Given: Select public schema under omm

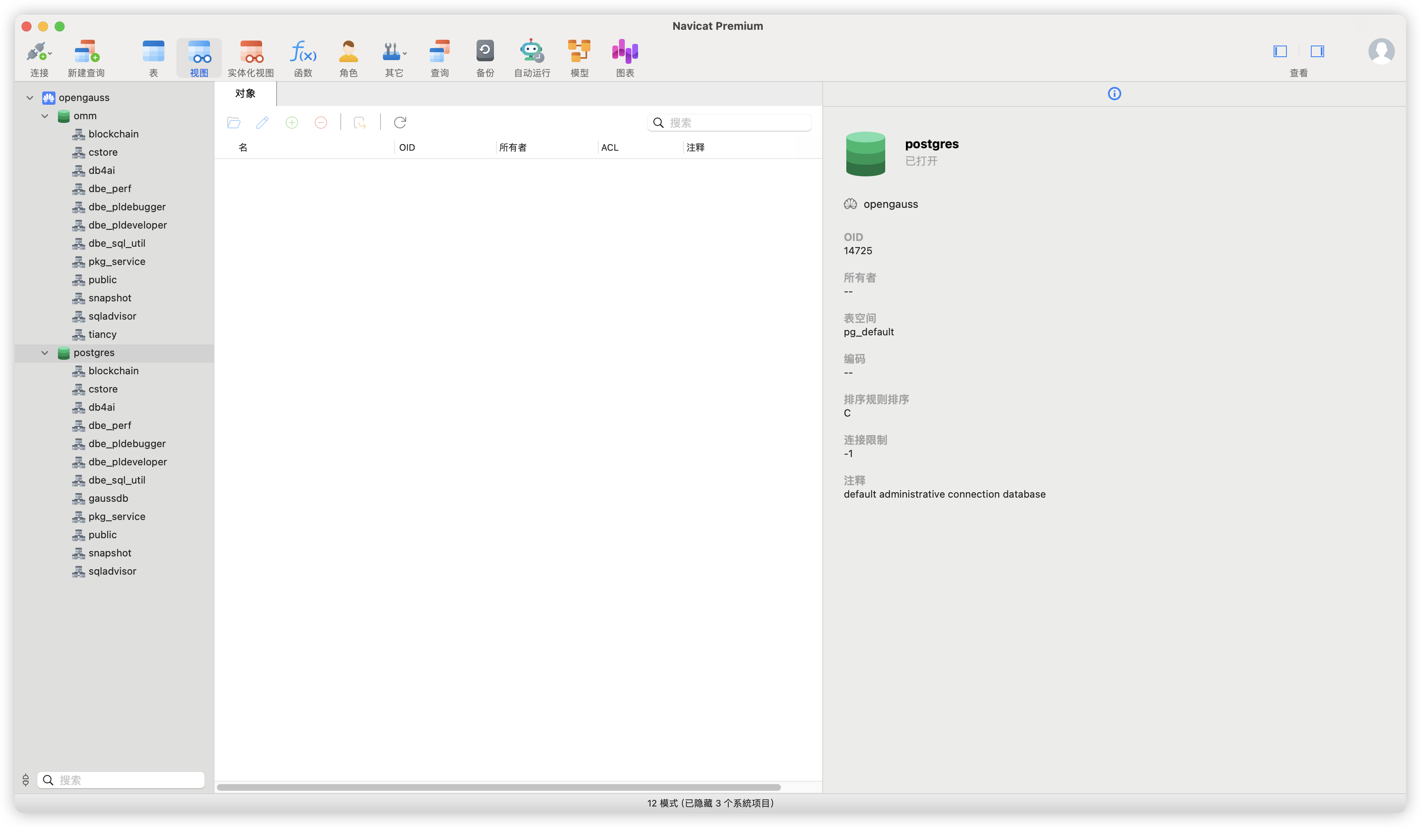Looking at the screenshot, I should click(x=102, y=279).
